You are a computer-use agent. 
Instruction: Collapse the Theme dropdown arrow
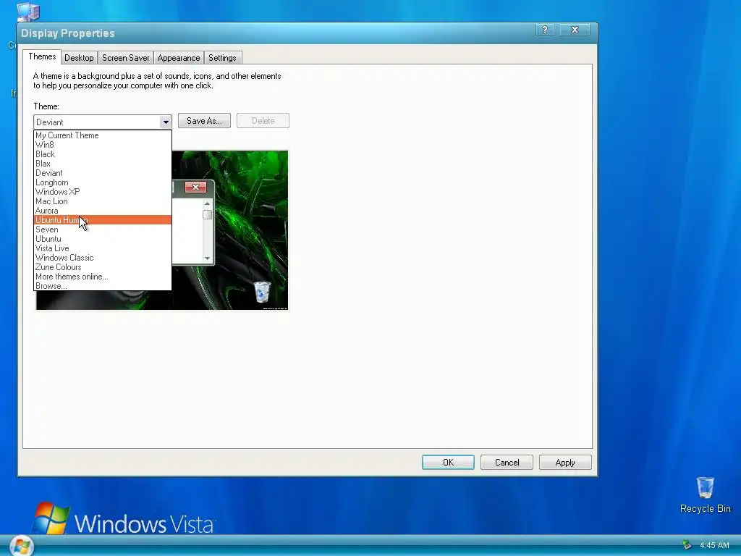point(166,122)
